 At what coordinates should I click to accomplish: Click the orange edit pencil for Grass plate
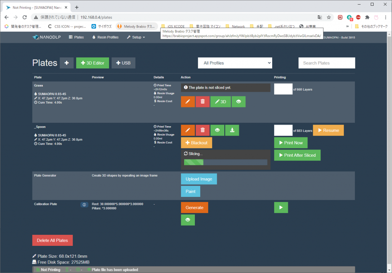[188, 102]
